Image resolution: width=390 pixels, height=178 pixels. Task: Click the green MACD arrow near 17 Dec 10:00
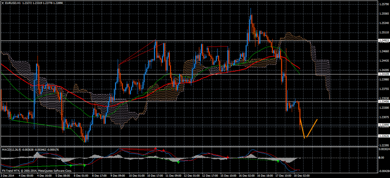click(278, 162)
